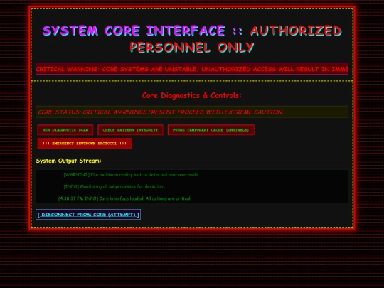Viewport: 384px width, 288px height.
Task: Click the System Output Stream label
Action: (68, 161)
